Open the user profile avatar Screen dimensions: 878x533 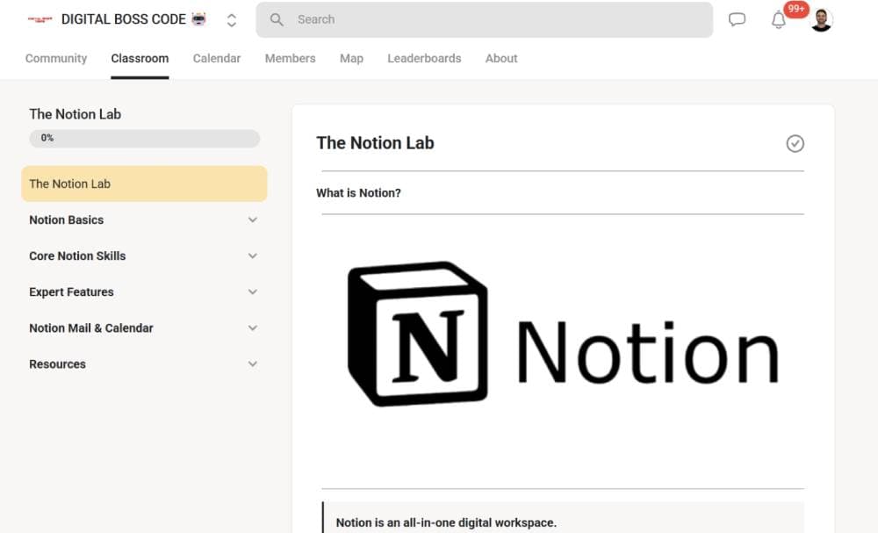(822, 20)
